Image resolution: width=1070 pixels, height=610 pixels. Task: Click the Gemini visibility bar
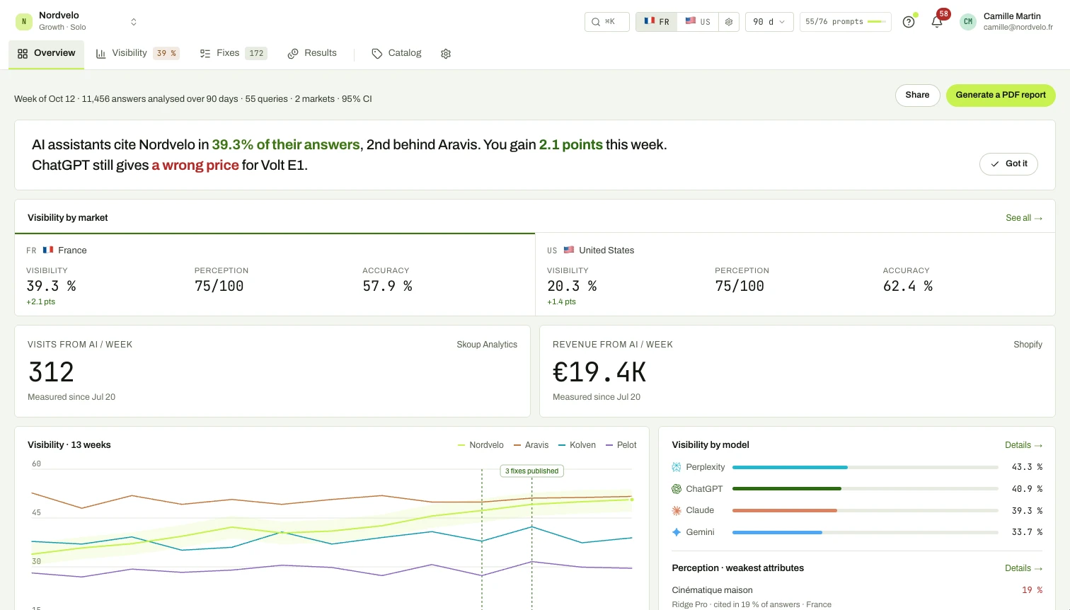click(865, 532)
